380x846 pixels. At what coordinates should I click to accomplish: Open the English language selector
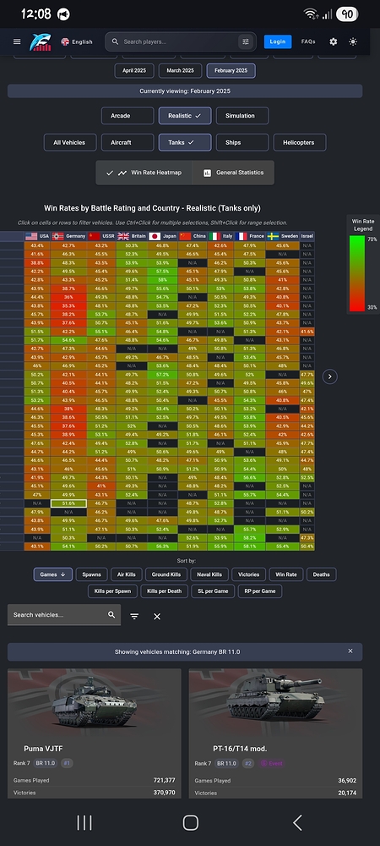pyautogui.click(x=77, y=41)
